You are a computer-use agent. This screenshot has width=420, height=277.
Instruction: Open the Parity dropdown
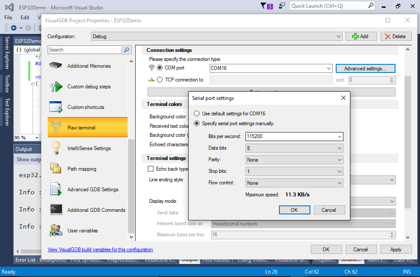pyautogui.click(x=294, y=160)
